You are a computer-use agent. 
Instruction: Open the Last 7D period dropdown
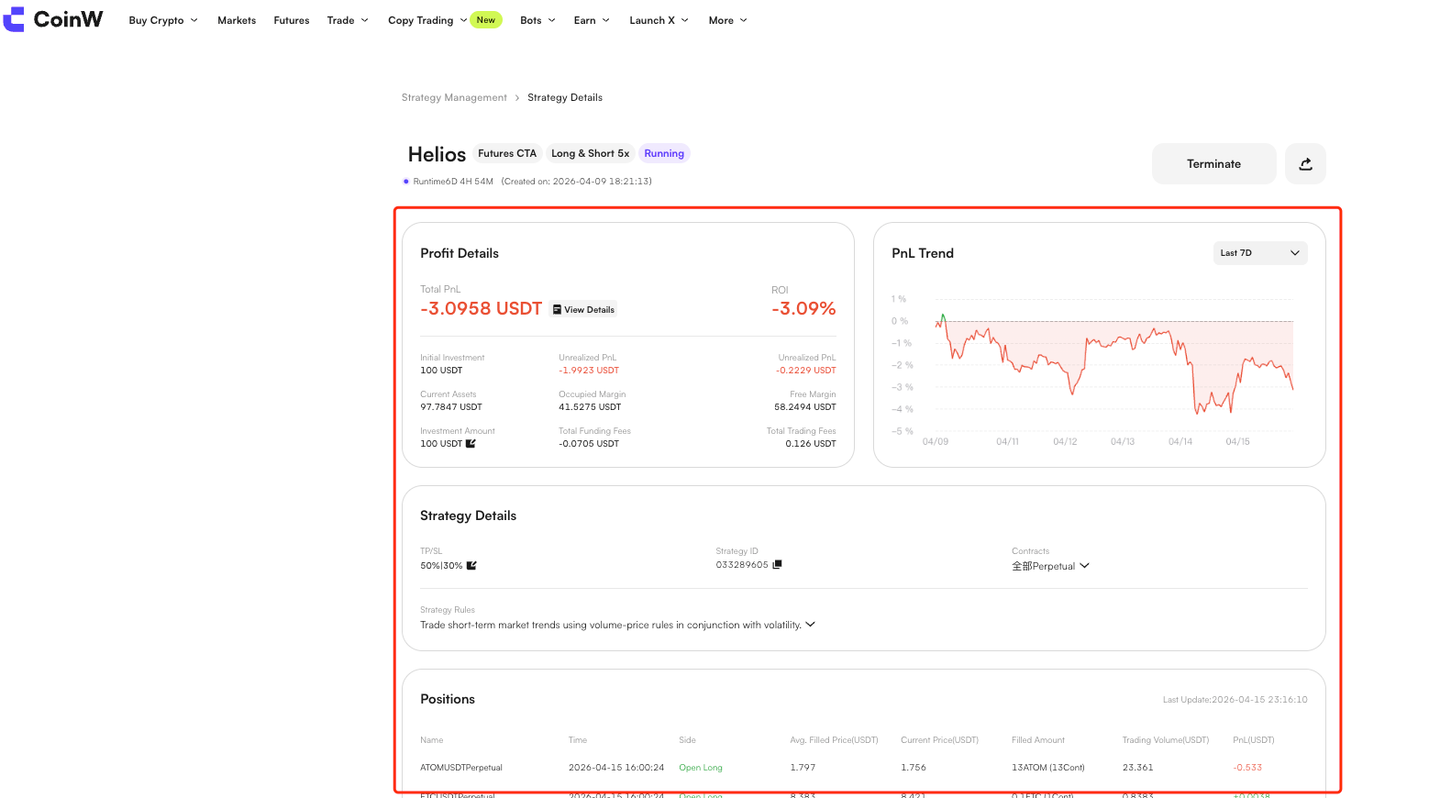pyautogui.click(x=1260, y=253)
